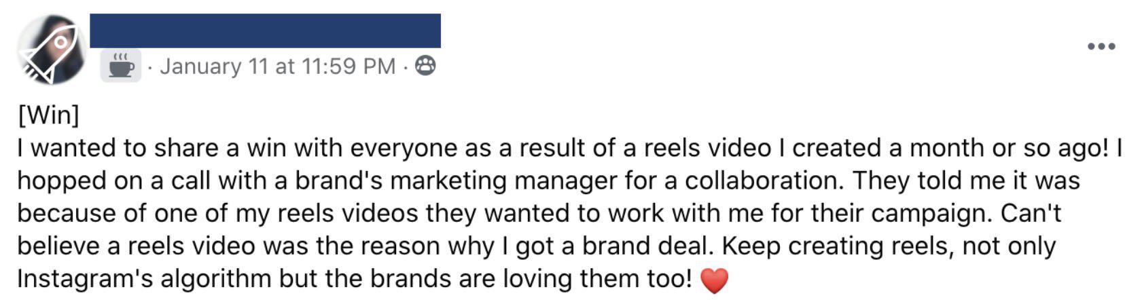Click the line starting 'because of one'
The width and height of the screenshot is (1140, 300).
[539, 213]
